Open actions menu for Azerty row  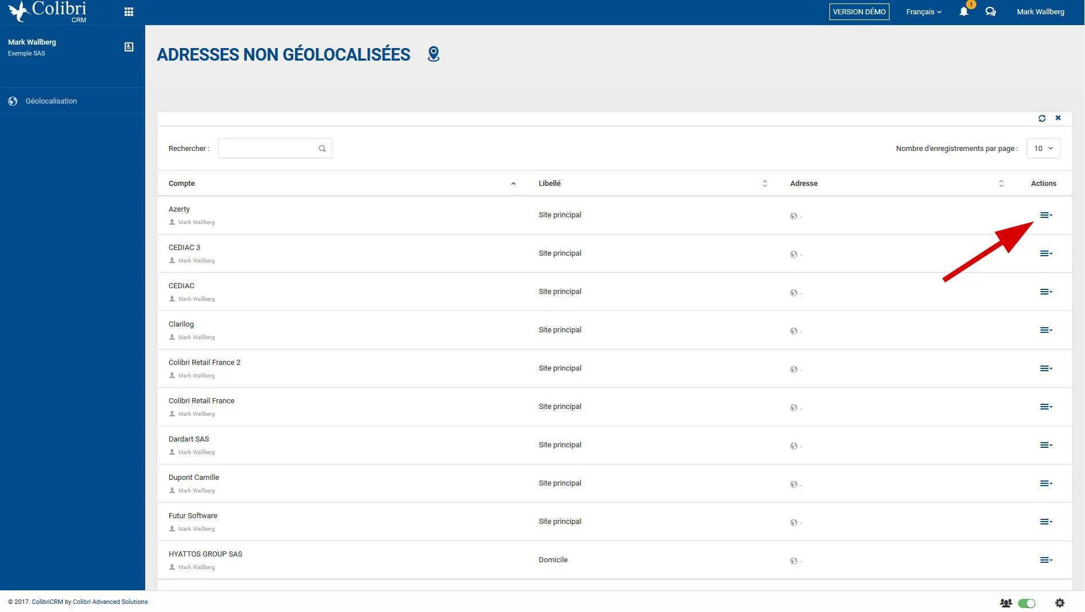click(1046, 216)
